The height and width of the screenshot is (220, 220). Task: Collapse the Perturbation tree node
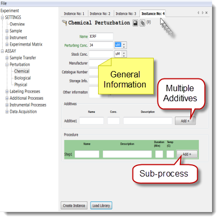[x=7, y=65]
